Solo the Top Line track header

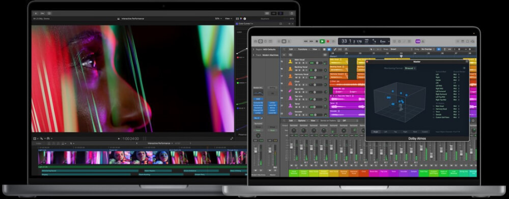point(299,99)
